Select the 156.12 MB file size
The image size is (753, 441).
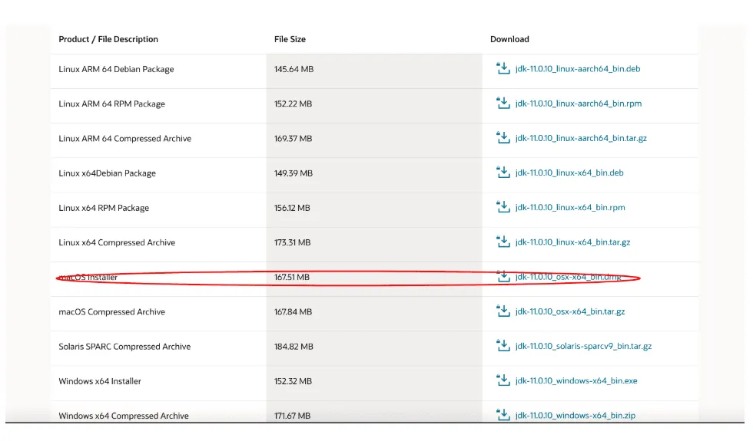pos(292,208)
